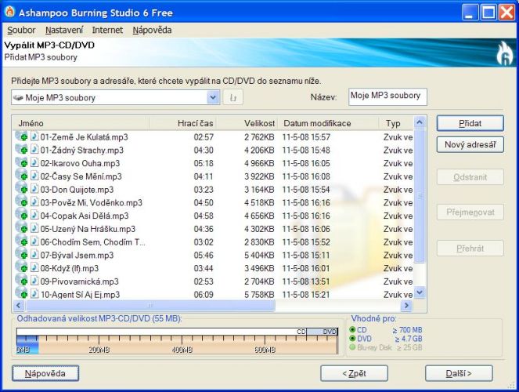The height and width of the screenshot is (392, 519).
Task: Open the Nápověda menu
Action: pyautogui.click(x=152, y=30)
